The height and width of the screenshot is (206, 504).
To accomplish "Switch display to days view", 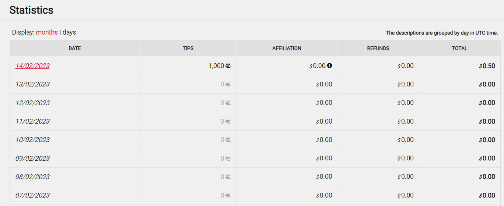I will tap(69, 32).
